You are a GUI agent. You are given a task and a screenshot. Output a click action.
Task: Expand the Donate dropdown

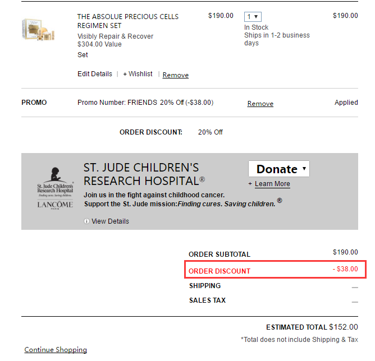(x=279, y=169)
